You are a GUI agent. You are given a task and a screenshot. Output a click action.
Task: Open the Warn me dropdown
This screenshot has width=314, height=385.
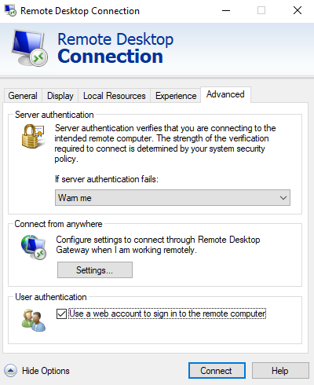tap(173, 198)
